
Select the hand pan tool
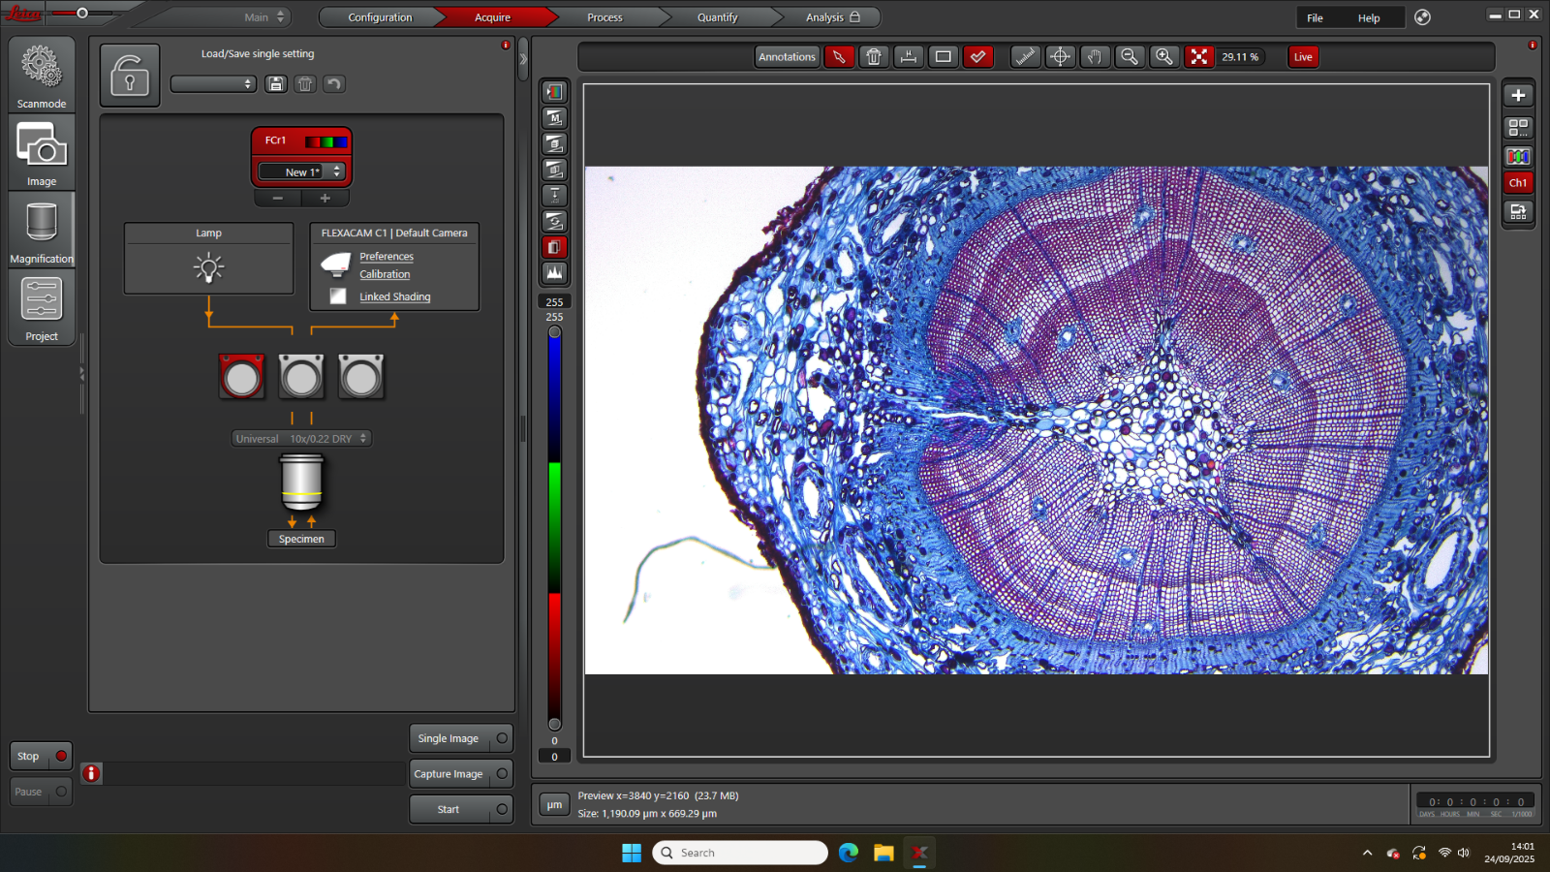(1095, 57)
